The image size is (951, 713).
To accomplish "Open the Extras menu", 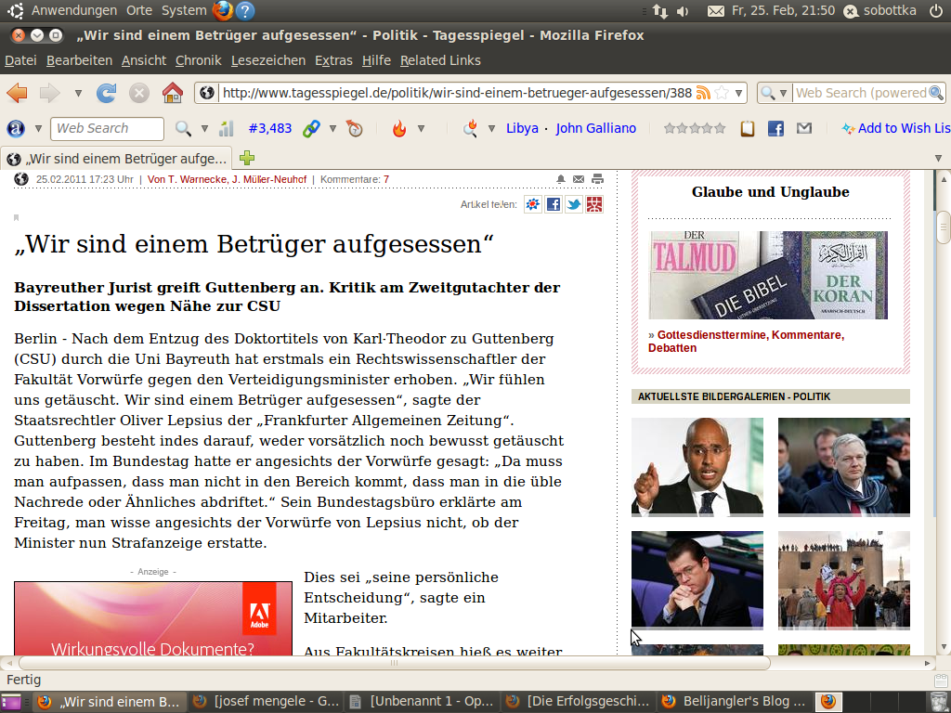I will click(333, 60).
